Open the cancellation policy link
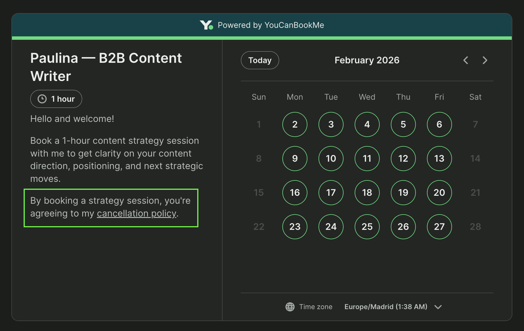524x331 pixels. (136, 213)
